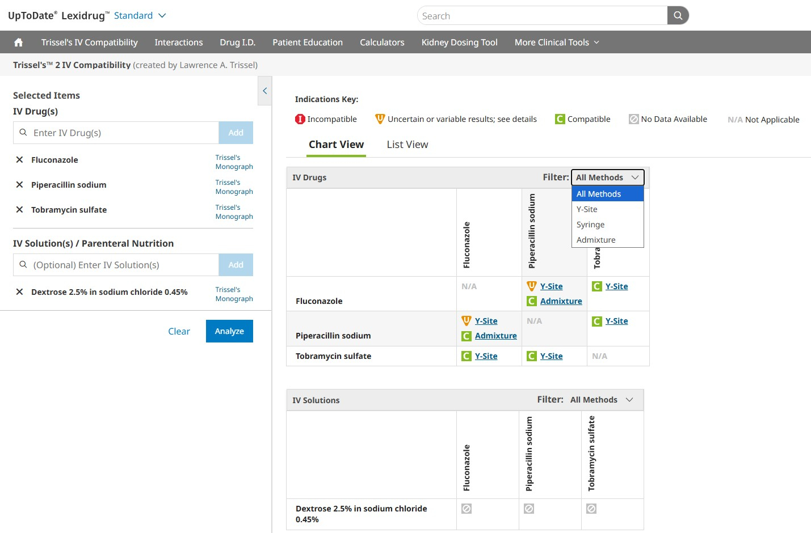This screenshot has width=811, height=533.
Task: Remove Fluconazole using its X icon
Action: pos(19,160)
